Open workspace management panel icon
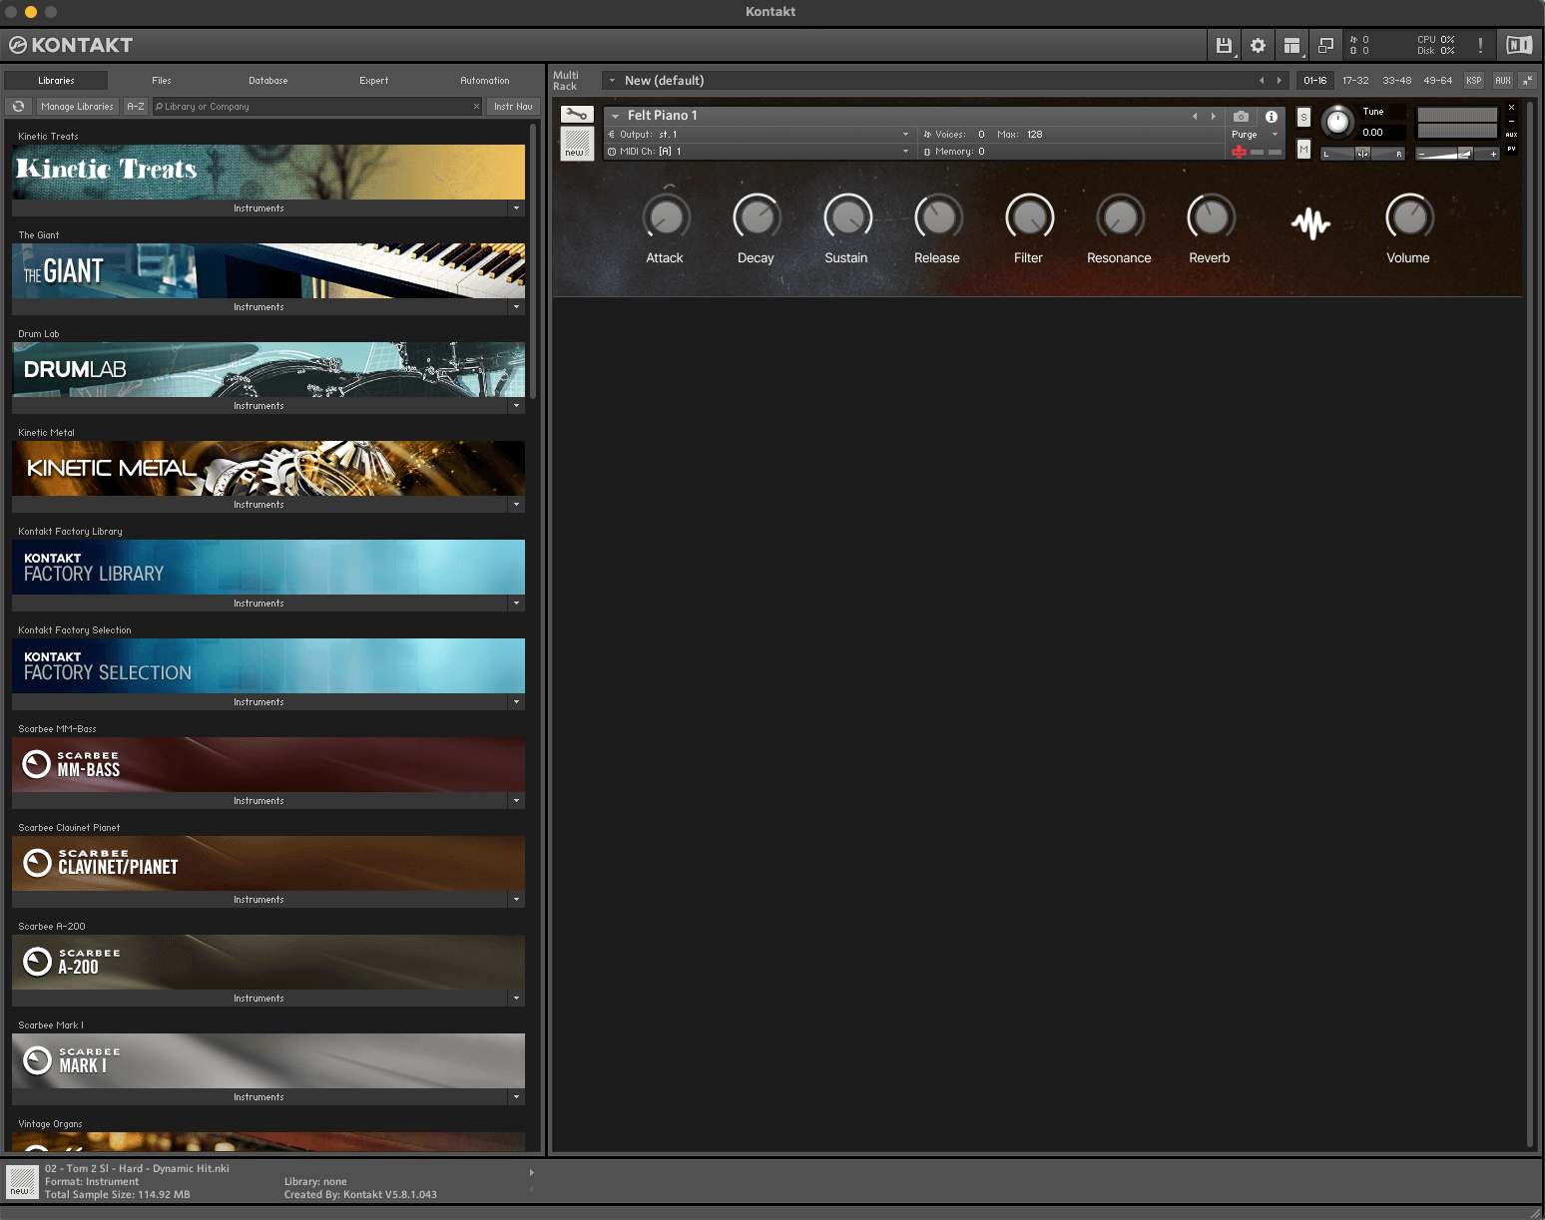 (1291, 45)
